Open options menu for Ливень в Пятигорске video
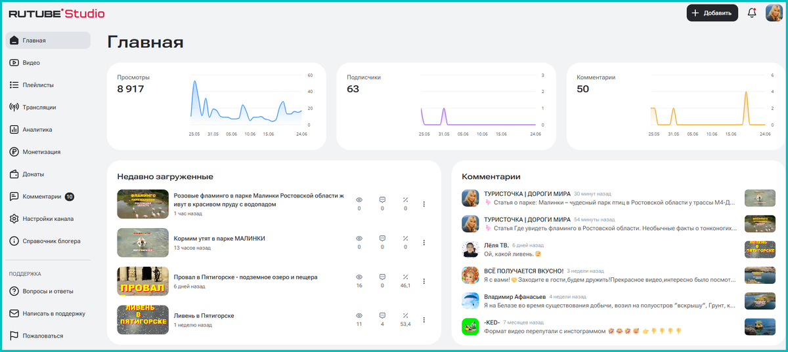The width and height of the screenshot is (788, 352). (x=424, y=320)
